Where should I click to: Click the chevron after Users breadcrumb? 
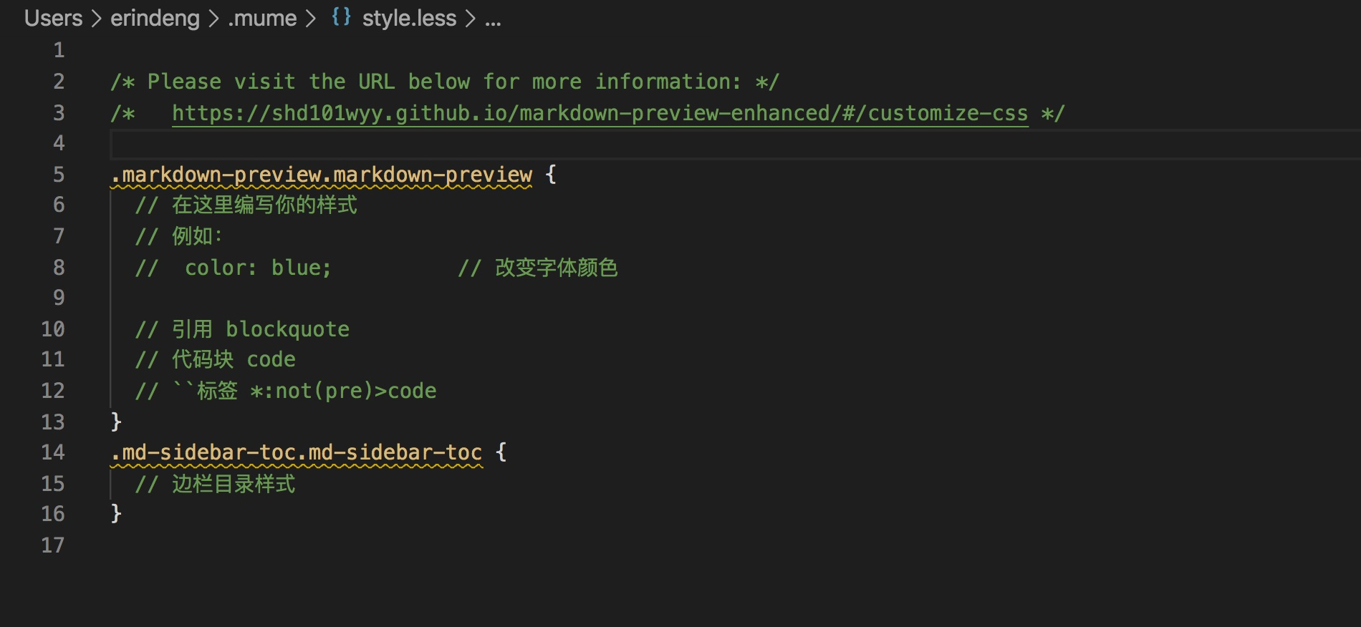(97, 19)
